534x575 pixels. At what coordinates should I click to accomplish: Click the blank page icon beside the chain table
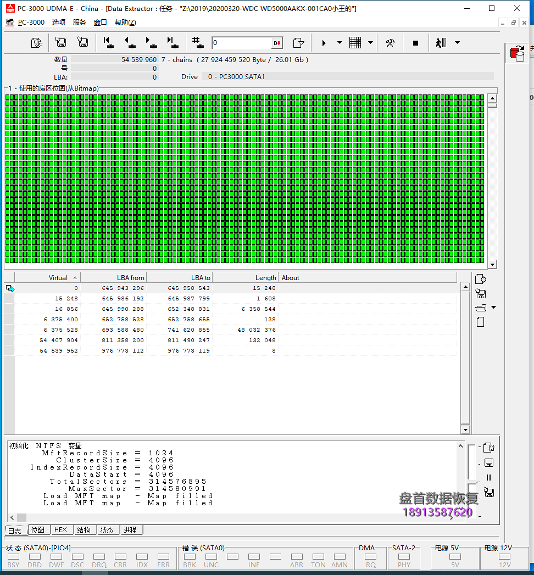point(481,322)
